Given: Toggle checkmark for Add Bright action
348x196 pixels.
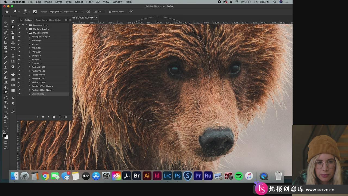Looking at the screenshot, I should 19,41.
